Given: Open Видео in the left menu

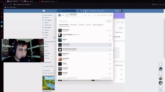Looking at the screenshot, I should (46, 32).
